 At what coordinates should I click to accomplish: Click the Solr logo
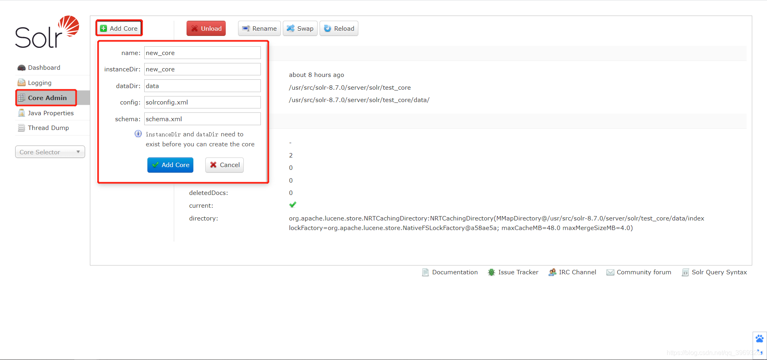[47, 32]
